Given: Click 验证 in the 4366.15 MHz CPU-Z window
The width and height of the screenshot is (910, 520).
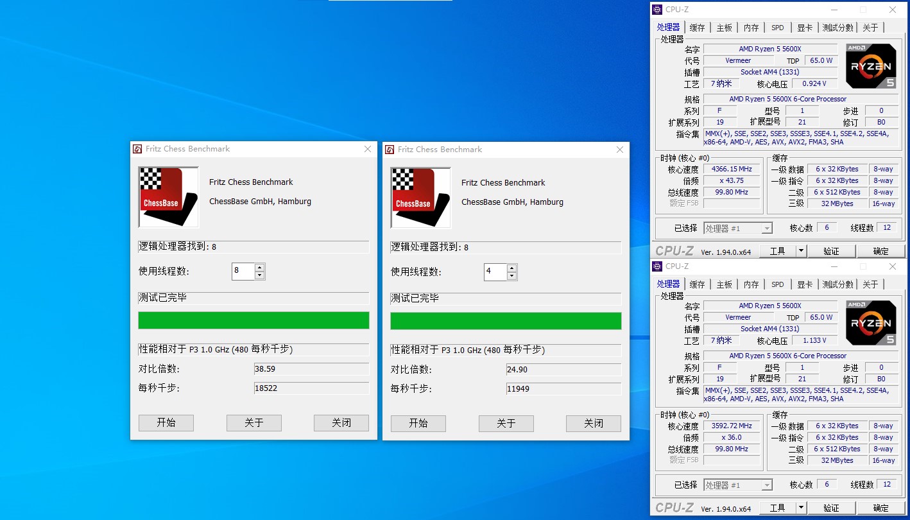Looking at the screenshot, I should (831, 251).
